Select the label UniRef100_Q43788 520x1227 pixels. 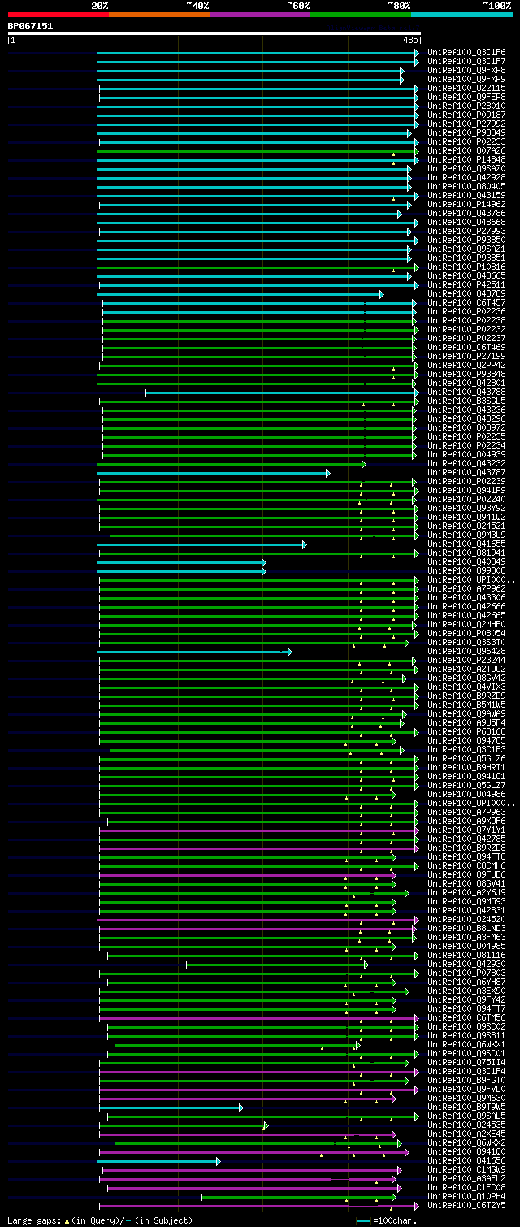[467, 392]
